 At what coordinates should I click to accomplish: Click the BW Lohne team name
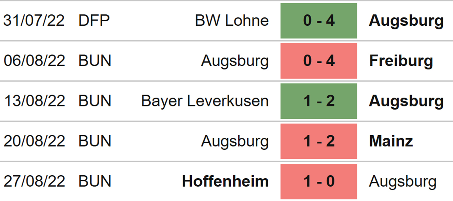(x=232, y=21)
